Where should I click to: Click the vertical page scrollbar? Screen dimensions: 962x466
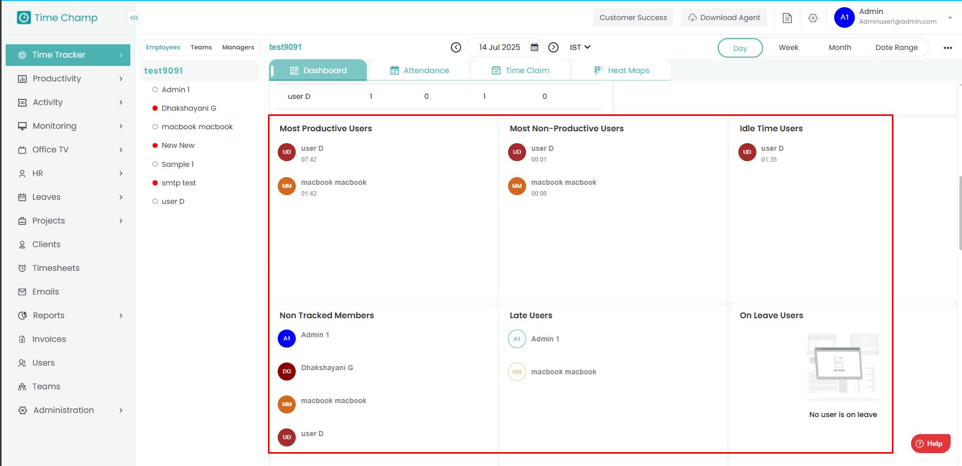pos(960,213)
